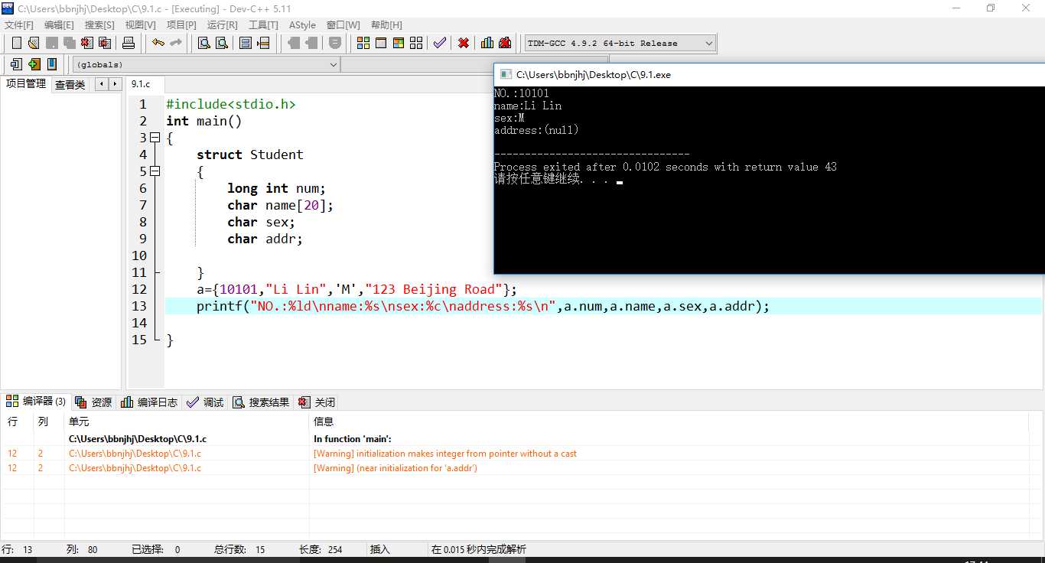Click the Goto Line icon
The width and height of the screenshot is (1045, 563).
(263, 43)
